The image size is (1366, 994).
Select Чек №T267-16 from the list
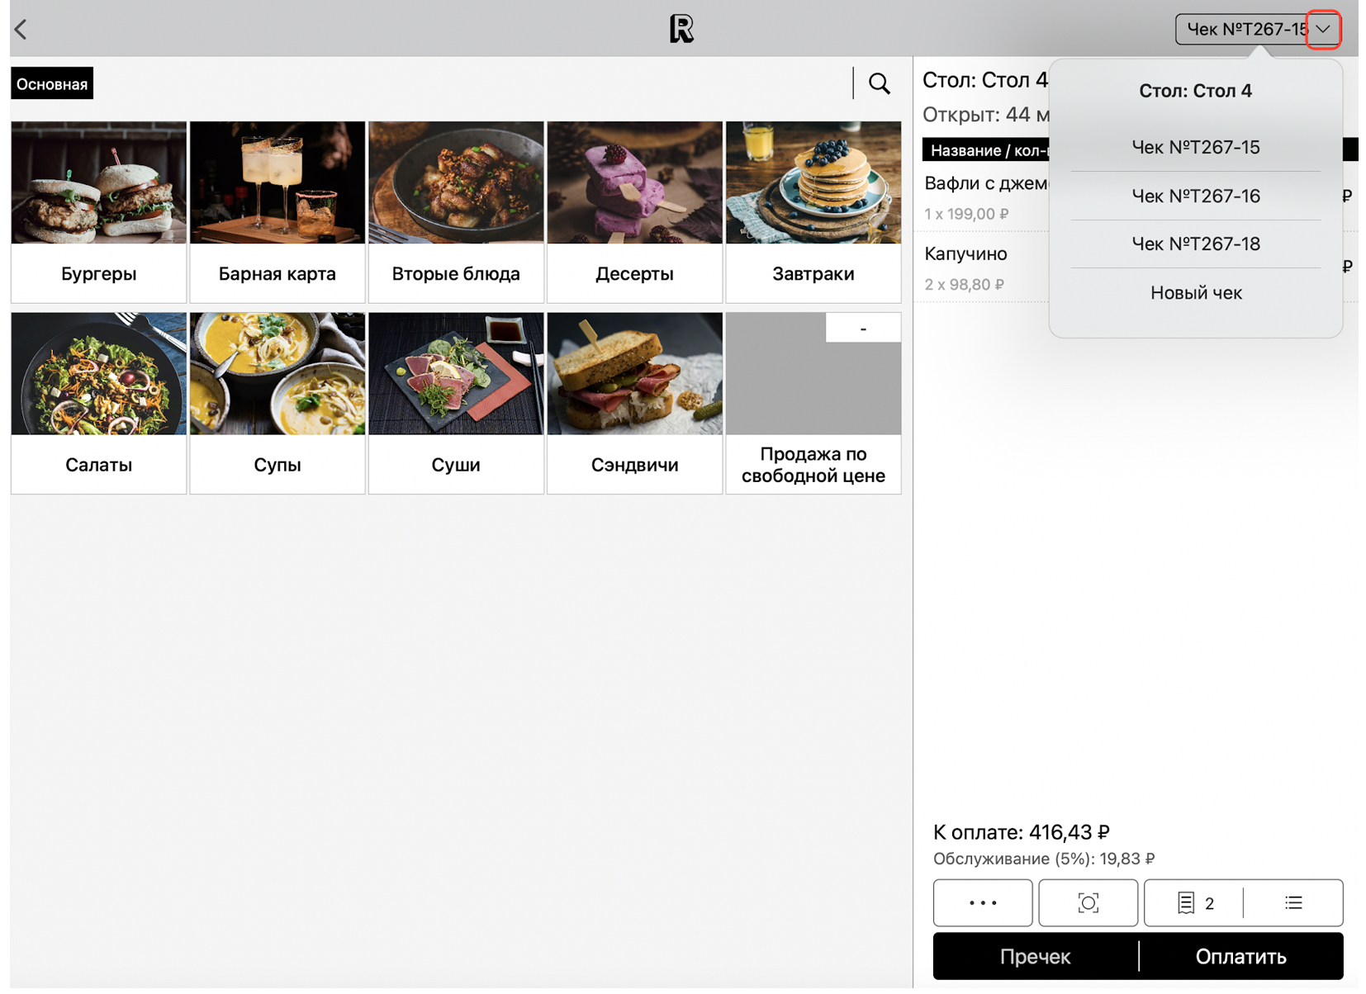pyautogui.click(x=1195, y=196)
